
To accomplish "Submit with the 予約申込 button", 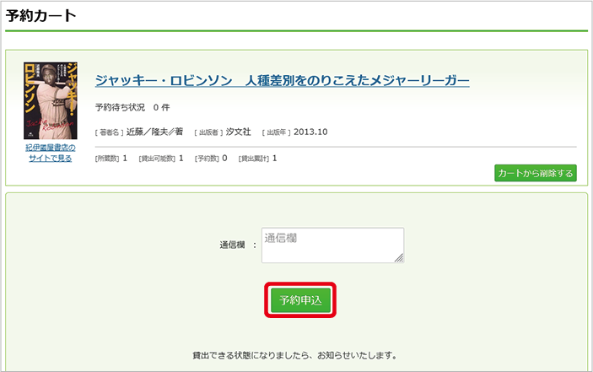I will point(301,300).
